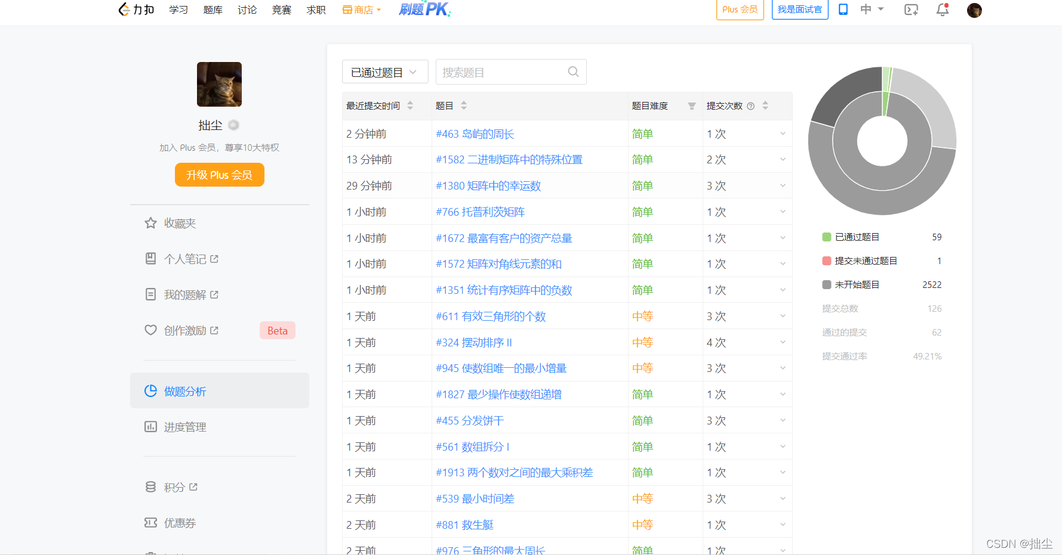1062x555 pixels.
Task: Go to 学习 in top navigation
Action: tap(178, 10)
